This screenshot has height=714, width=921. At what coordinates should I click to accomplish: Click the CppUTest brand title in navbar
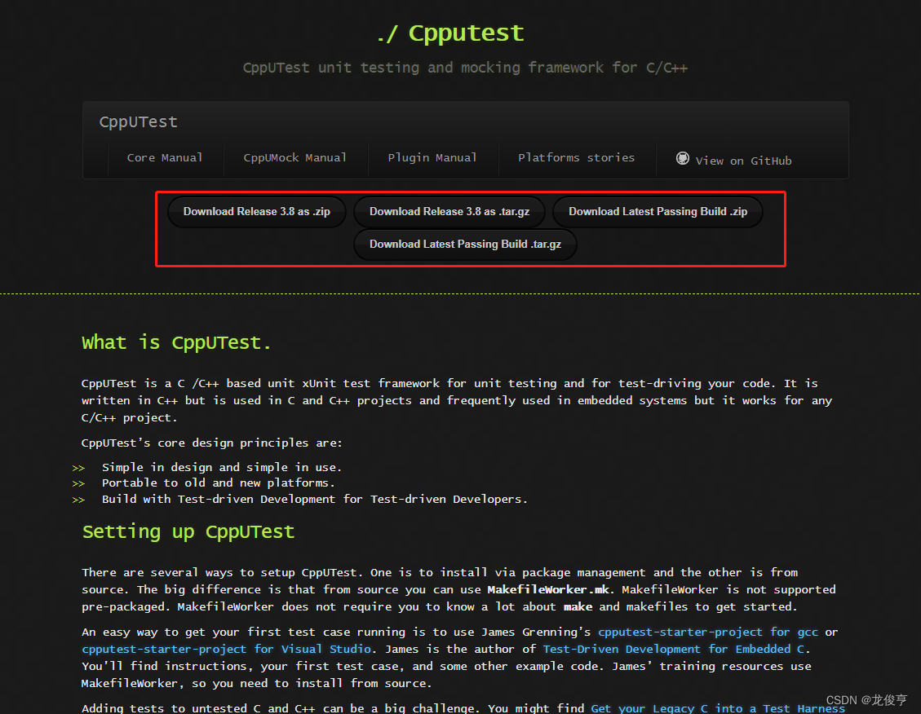[x=138, y=122]
